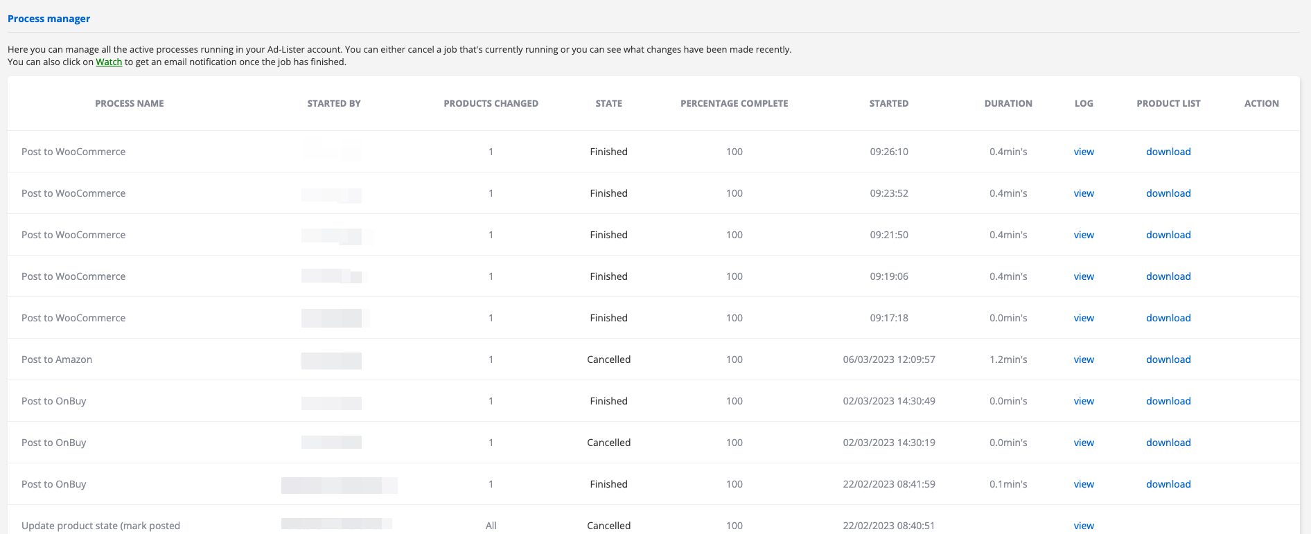Select the Update product state process name

tap(100, 526)
